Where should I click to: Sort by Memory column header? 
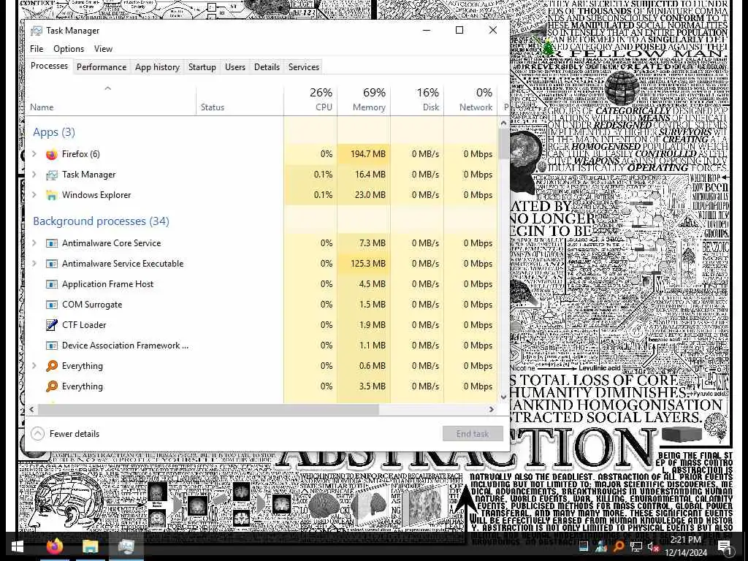[x=364, y=100]
